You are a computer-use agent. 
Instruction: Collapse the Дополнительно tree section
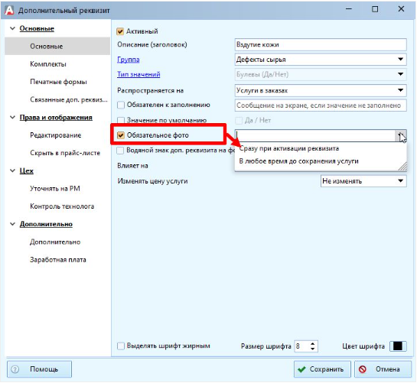pos(12,224)
